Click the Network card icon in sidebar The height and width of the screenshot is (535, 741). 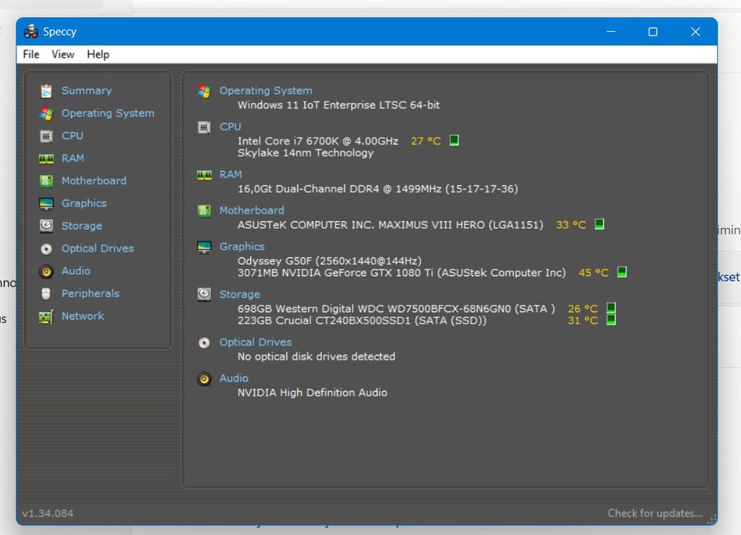[46, 317]
